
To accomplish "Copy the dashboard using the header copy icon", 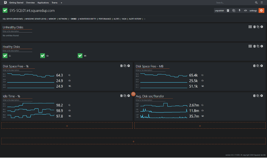I will (234, 11).
